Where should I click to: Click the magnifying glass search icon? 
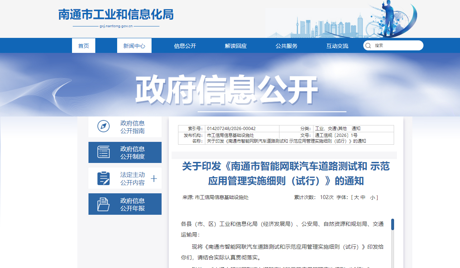tap(368, 46)
